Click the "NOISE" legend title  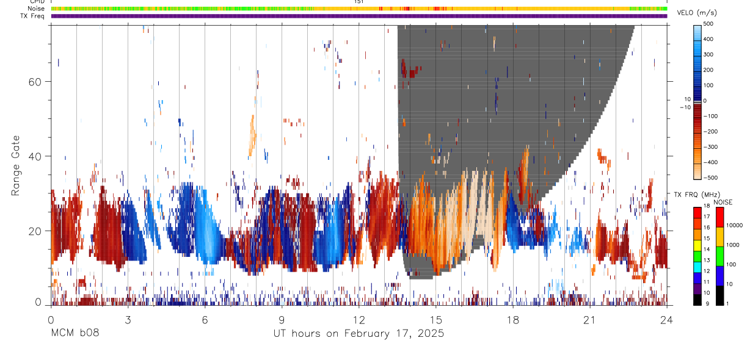[x=723, y=202]
